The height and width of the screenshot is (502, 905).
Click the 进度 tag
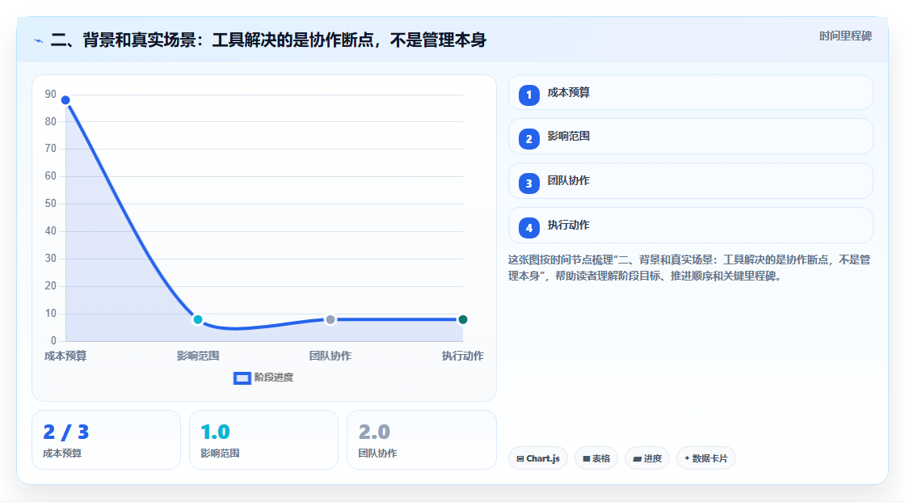pos(647,458)
